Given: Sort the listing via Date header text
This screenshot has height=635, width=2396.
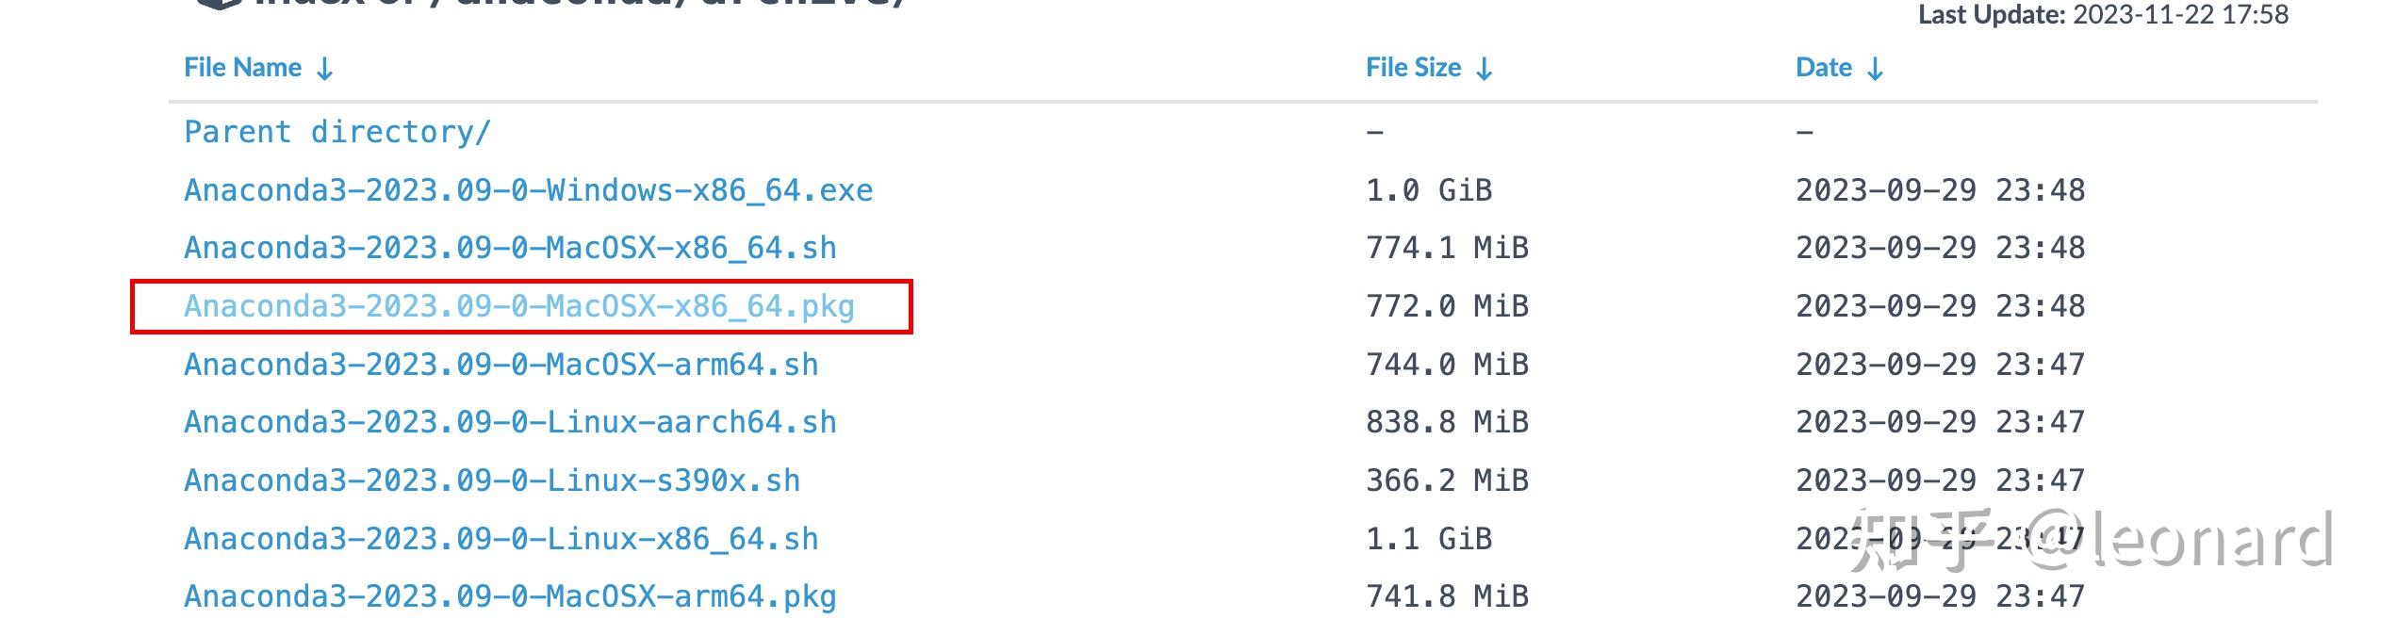Looking at the screenshot, I should click(x=1823, y=68).
